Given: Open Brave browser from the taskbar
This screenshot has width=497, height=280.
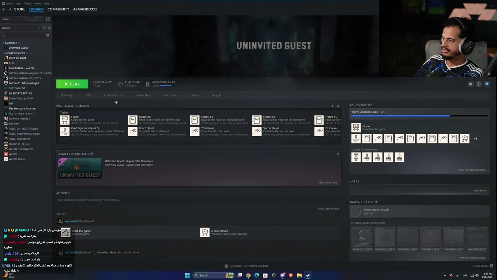Looking at the screenshot, I should [291, 275].
